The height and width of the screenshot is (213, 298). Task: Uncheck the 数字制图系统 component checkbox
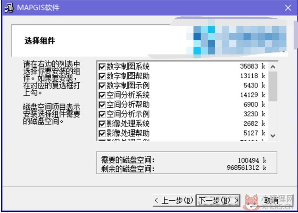[x=102, y=66]
